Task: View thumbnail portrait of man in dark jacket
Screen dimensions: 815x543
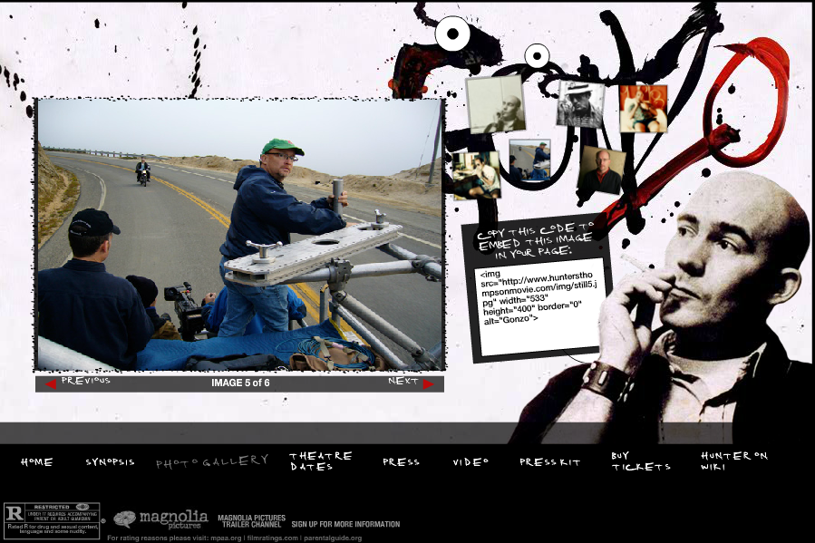Action: click(x=602, y=170)
